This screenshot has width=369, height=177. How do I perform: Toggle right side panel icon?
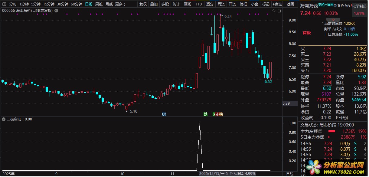point(279,11)
